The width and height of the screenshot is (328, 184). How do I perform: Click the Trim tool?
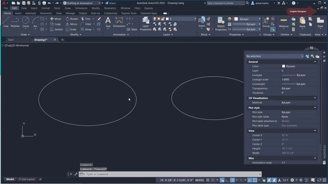click(86, 19)
